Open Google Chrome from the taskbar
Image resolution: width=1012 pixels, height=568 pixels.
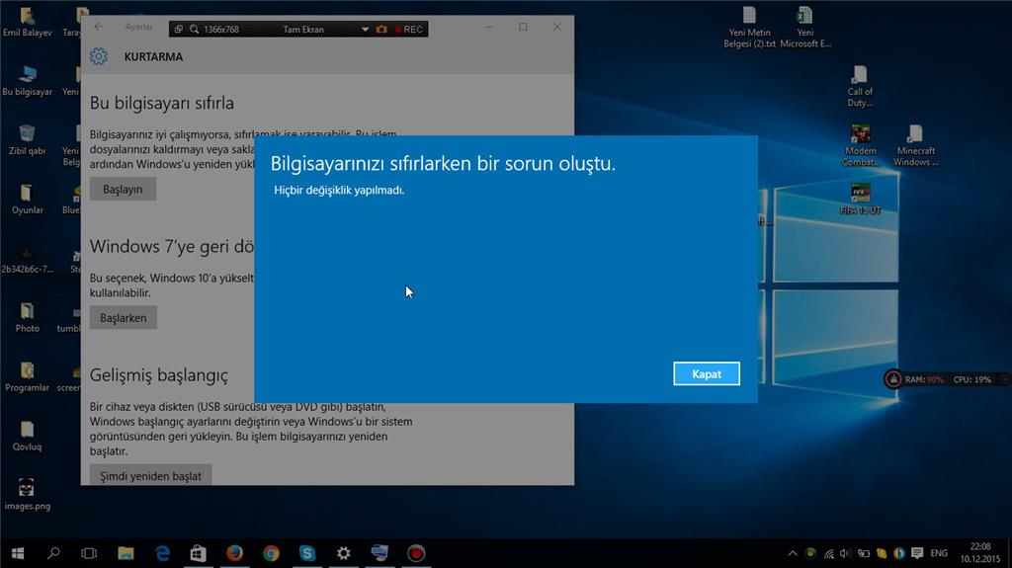tap(271, 553)
